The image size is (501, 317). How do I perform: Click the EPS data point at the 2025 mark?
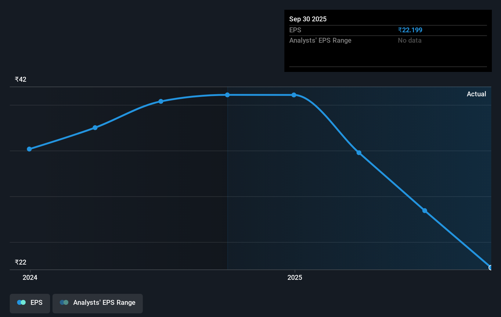click(294, 95)
